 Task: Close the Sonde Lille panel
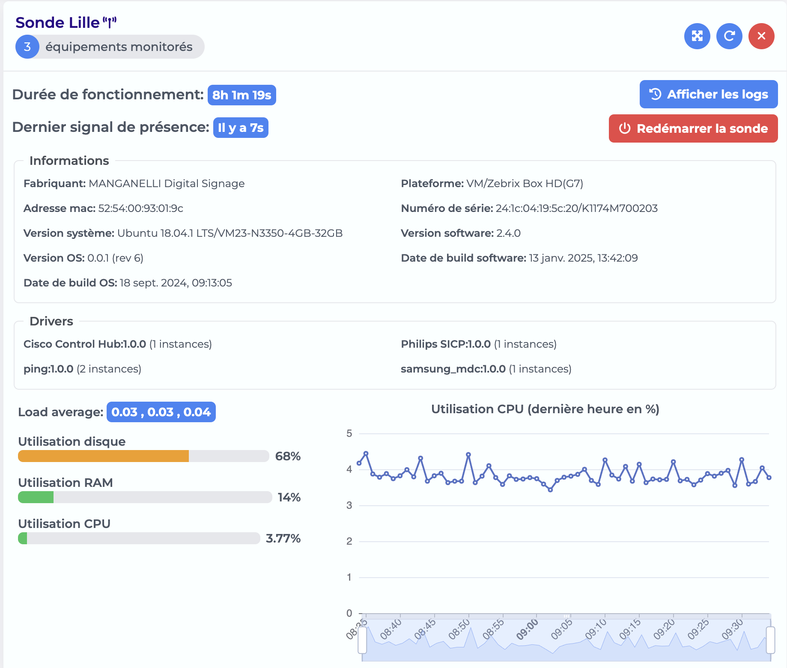(761, 36)
